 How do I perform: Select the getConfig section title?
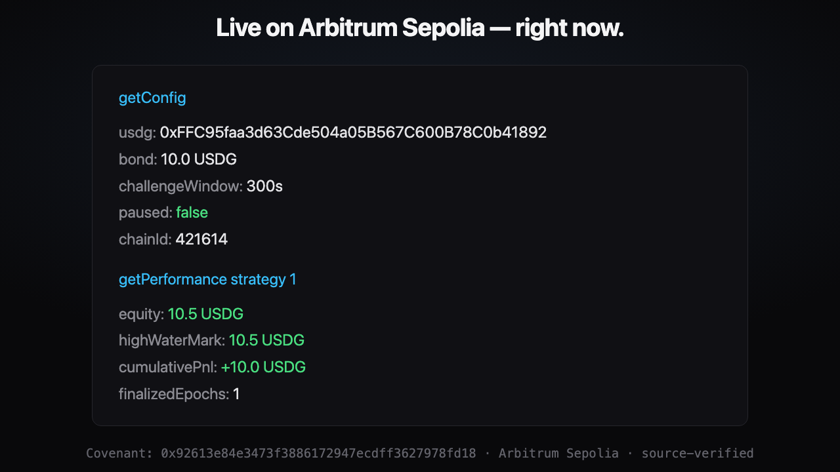[x=152, y=98]
